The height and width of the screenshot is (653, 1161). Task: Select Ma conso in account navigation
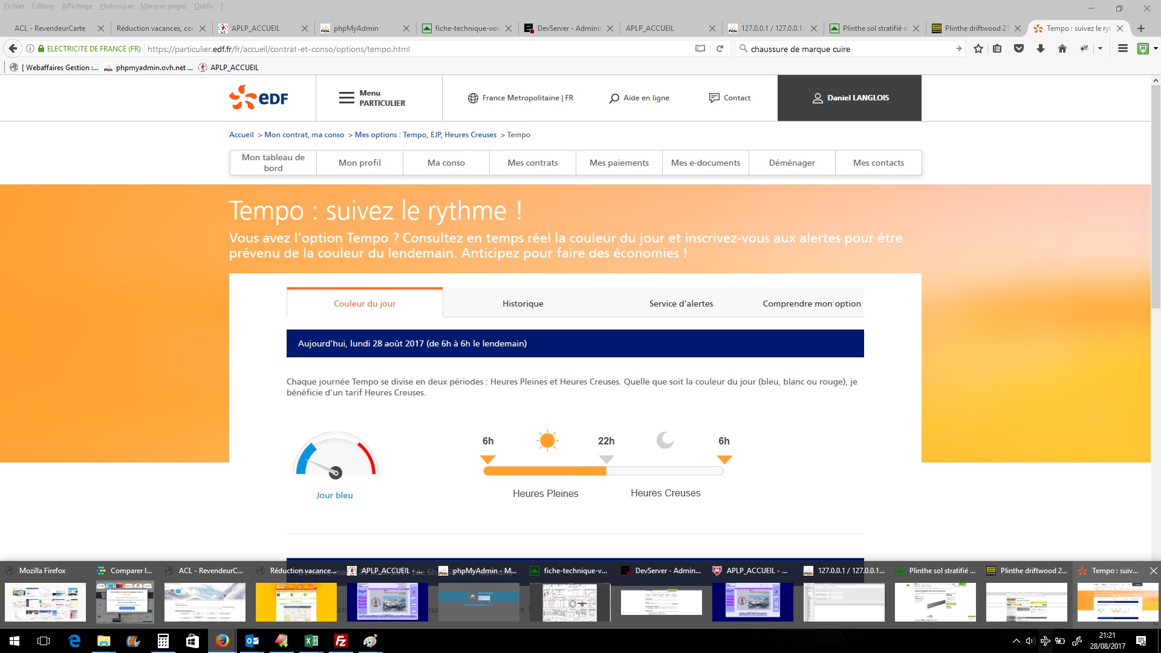point(446,163)
